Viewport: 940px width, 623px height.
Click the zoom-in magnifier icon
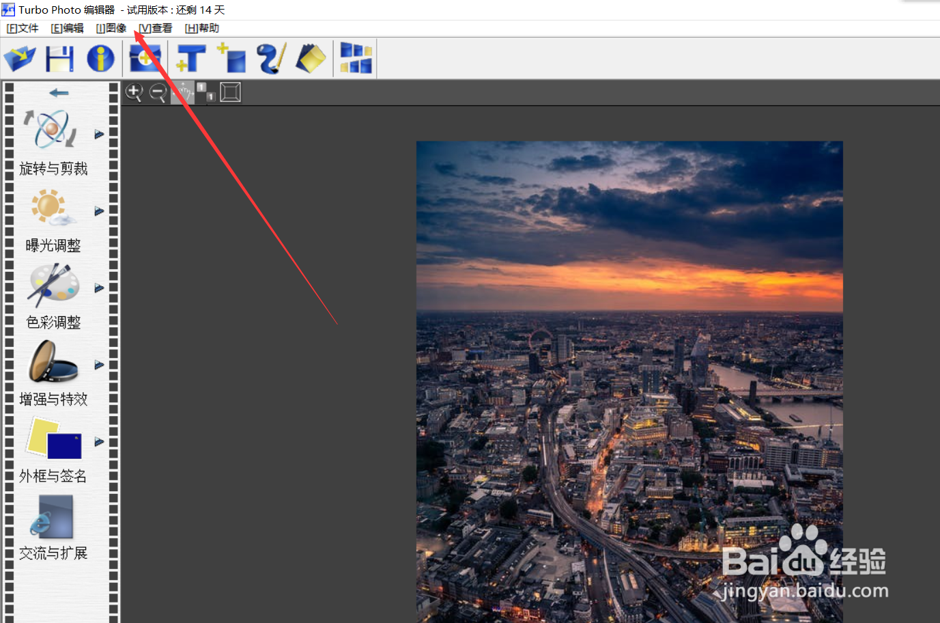click(134, 92)
